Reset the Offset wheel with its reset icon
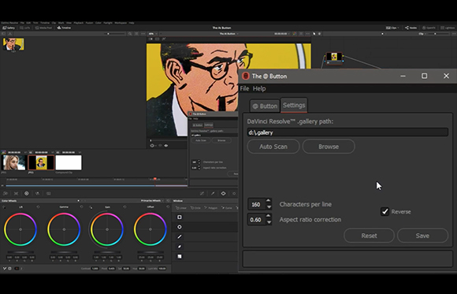This screenshot has width=457, height=294. point(168,207)
